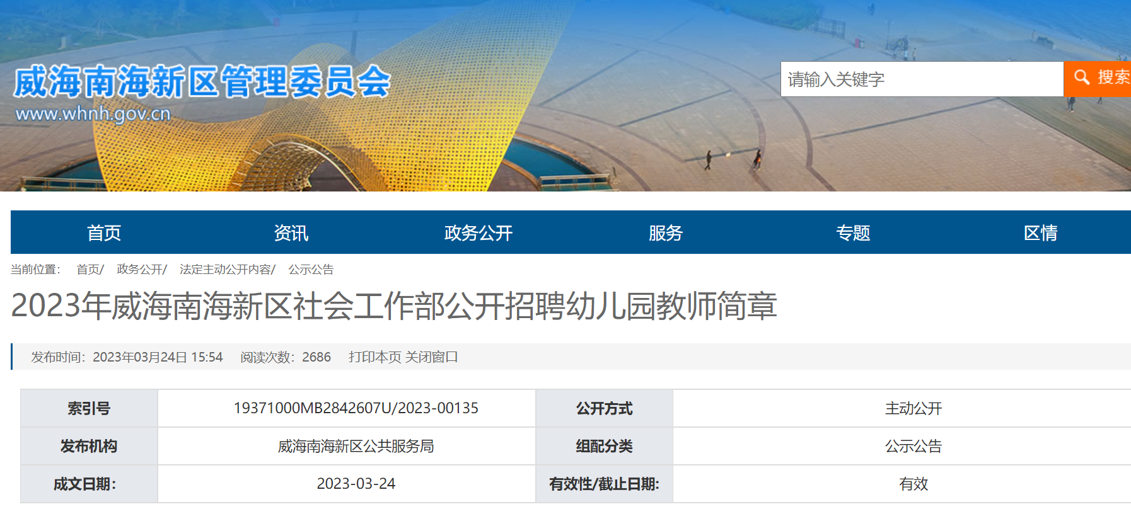Click the 打印本页 link
1131x514 pixels.
pos(375,357)
